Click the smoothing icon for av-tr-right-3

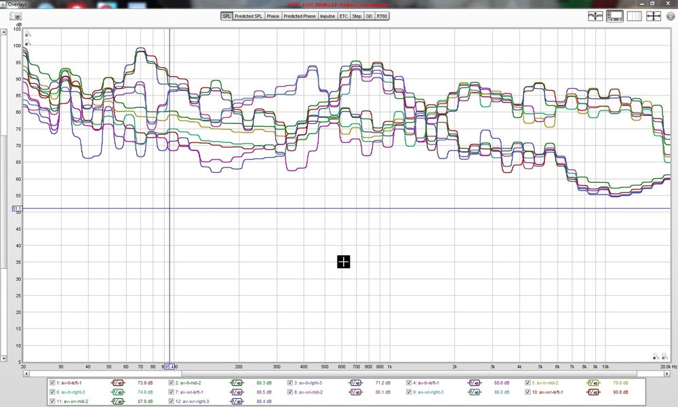pyautogui.click(x=117, y=392)
